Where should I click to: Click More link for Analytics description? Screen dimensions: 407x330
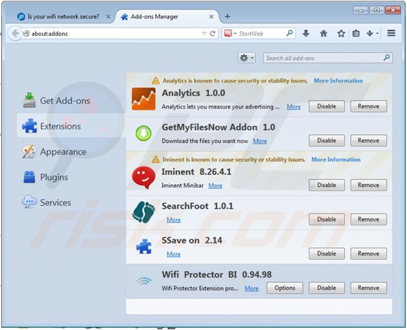click(x=294, y=107)
